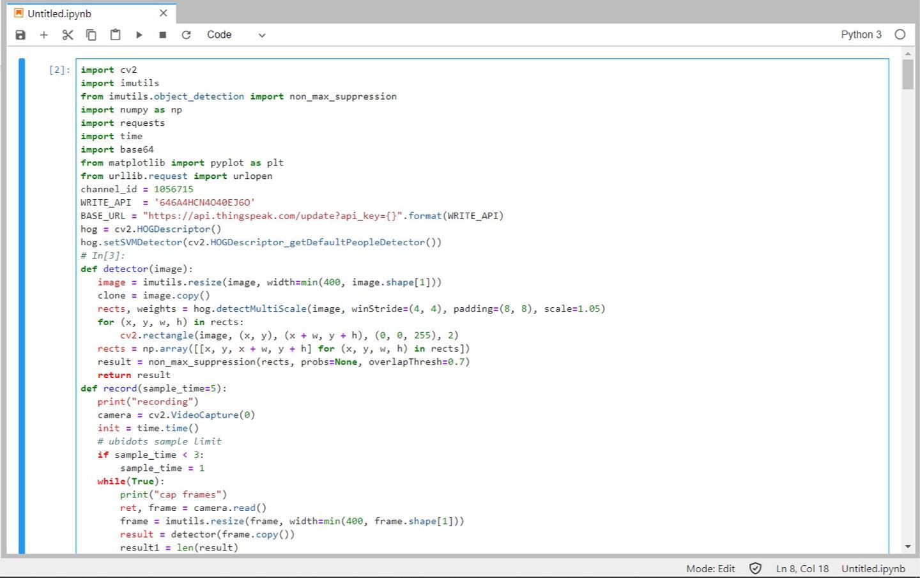
Task: Click the vertical scrollbar thumb
Action: coord(908,74)
